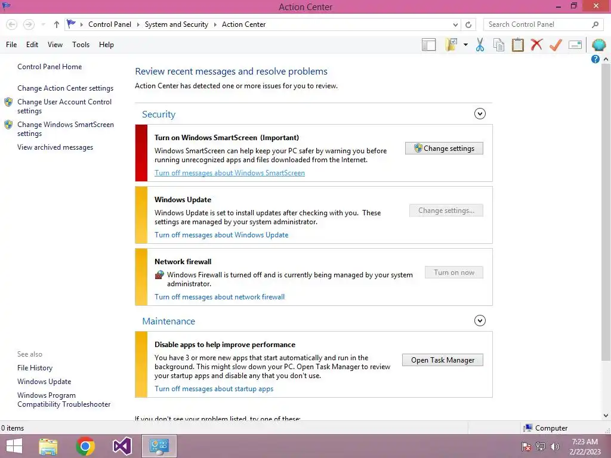This screenshot has width=611, height=458.
Task: Click disabled Windows Update Change settings button
Action: point(446,211)
